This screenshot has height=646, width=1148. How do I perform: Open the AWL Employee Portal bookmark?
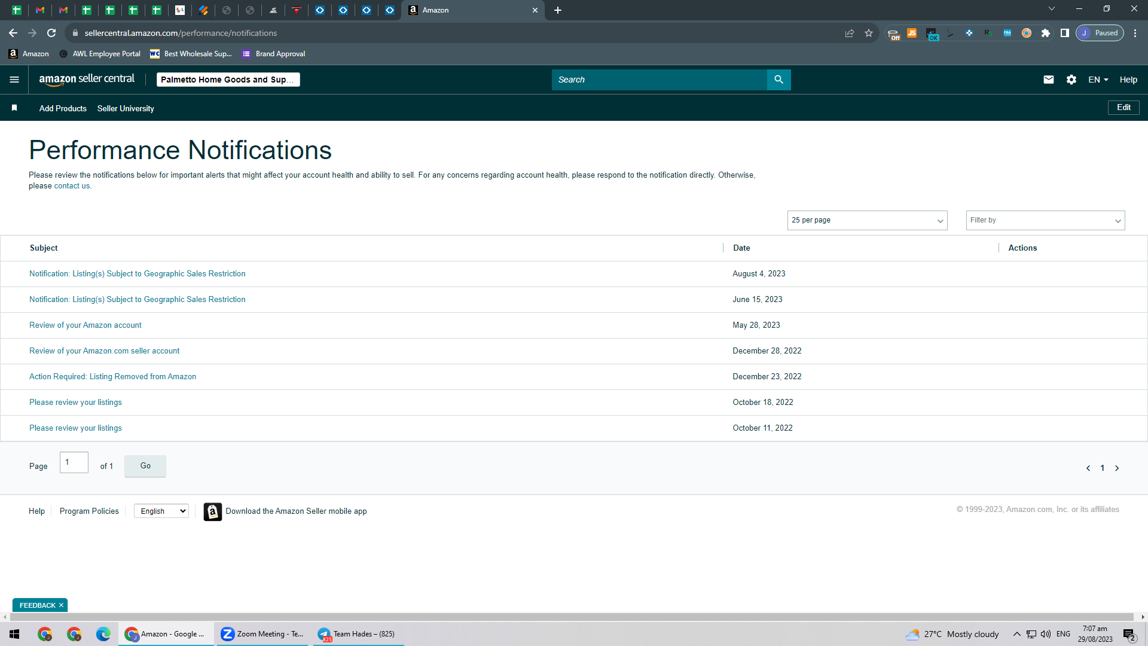100,54
